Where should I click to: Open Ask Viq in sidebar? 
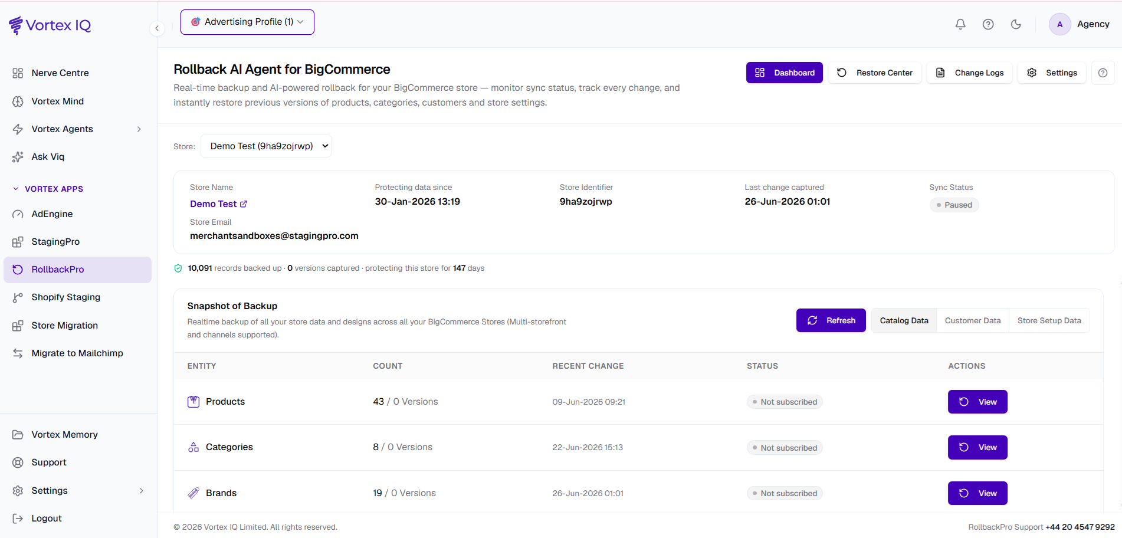78,157
